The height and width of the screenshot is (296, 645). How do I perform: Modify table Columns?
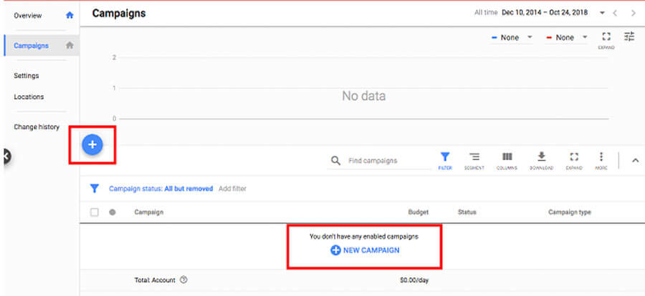[x=507, y=160]
